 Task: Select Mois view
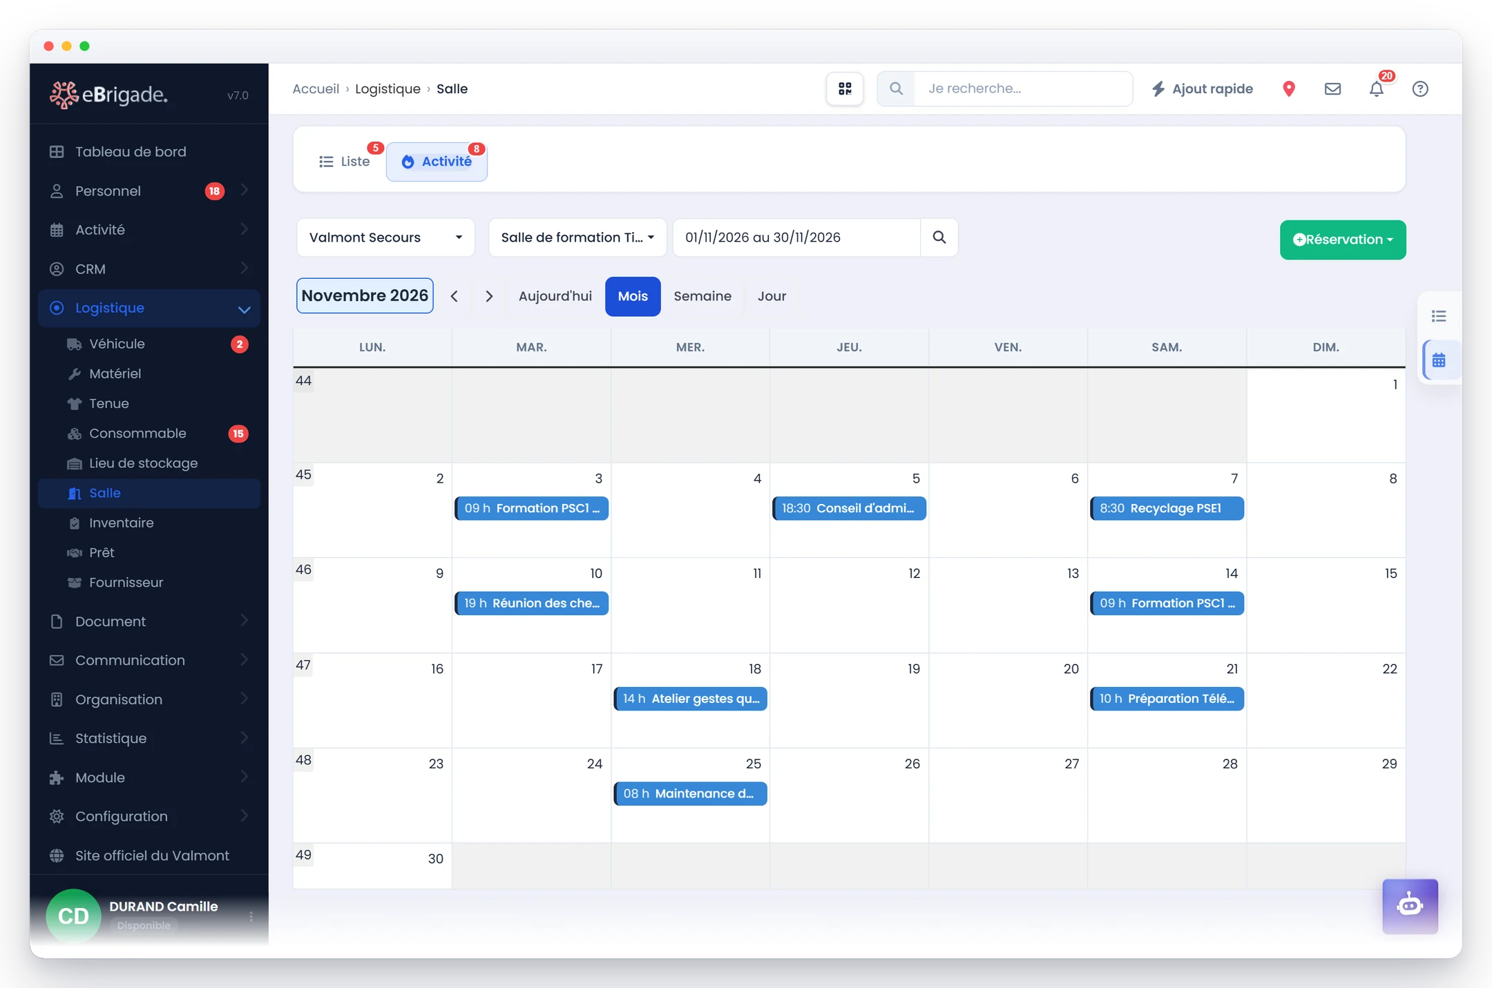[x=633, y=296]
